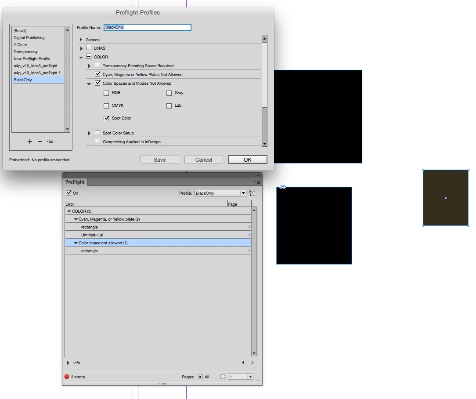Add a new preflight profile with plus icon
Image resolution: width=476 pixels, height=399 pixels.
click(30, 141)
